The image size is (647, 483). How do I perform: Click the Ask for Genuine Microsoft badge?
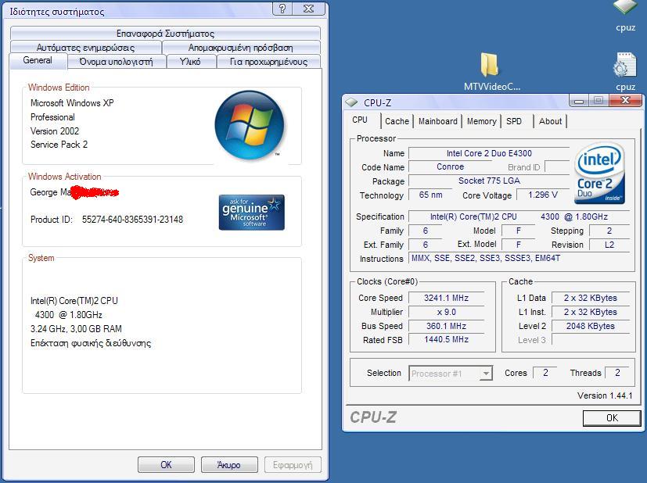252,213
